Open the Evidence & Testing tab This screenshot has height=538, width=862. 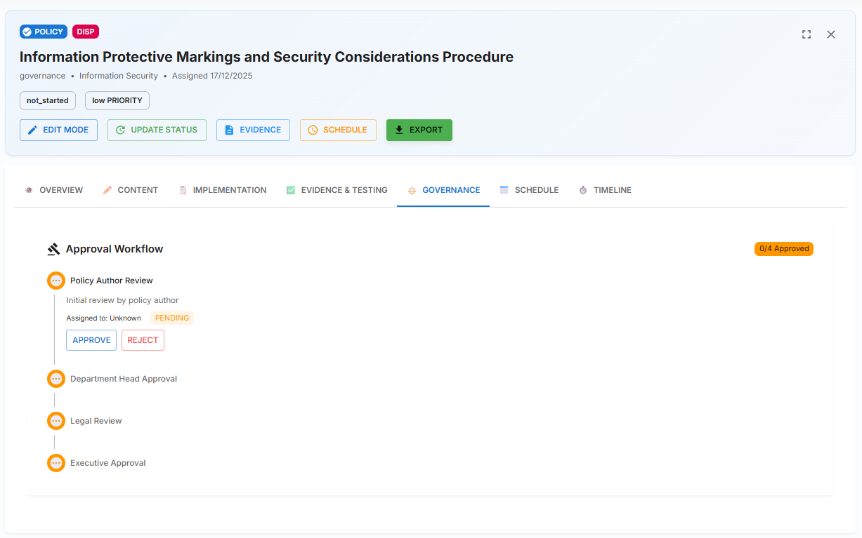(337, 190)
